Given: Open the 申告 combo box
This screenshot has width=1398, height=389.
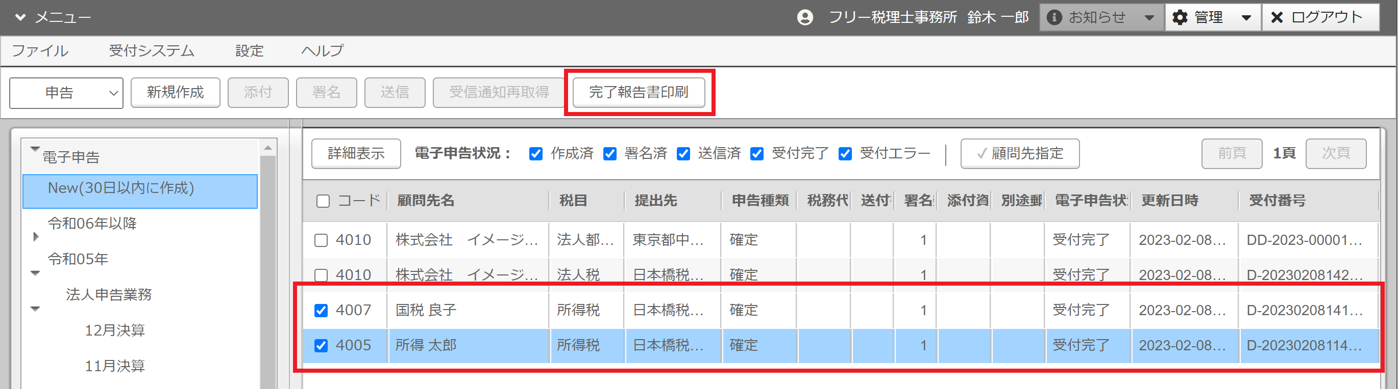Looking at the screenshot, I should point(66,93).
